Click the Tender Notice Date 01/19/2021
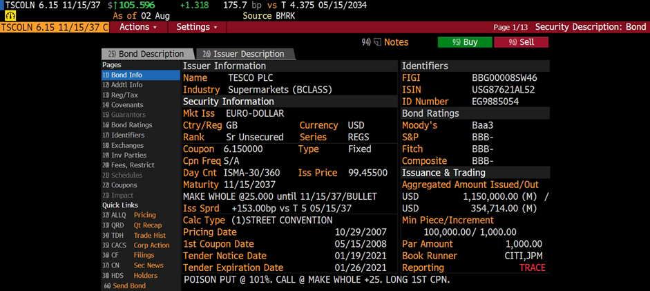650x291 pixels. [361, 256]
